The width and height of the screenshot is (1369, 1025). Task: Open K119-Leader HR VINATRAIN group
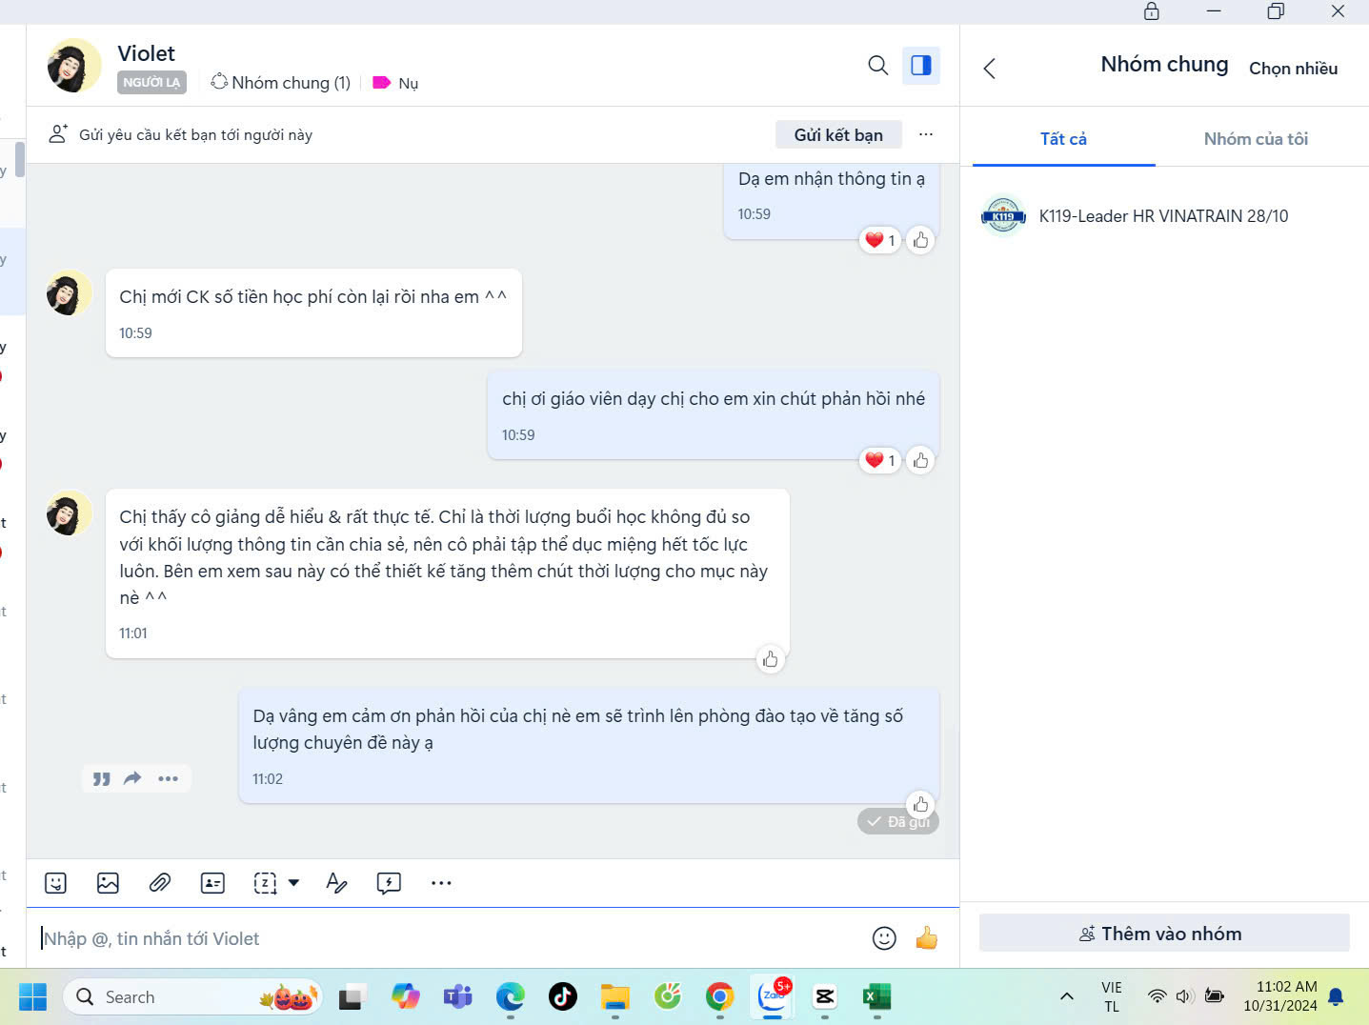[1162, 216]
